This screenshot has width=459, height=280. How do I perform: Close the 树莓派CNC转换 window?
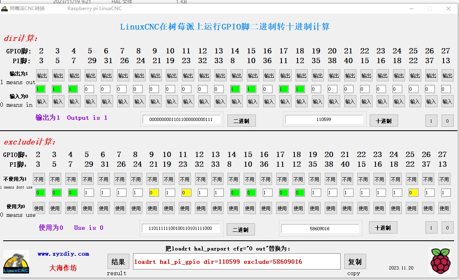tap(448, 9)
